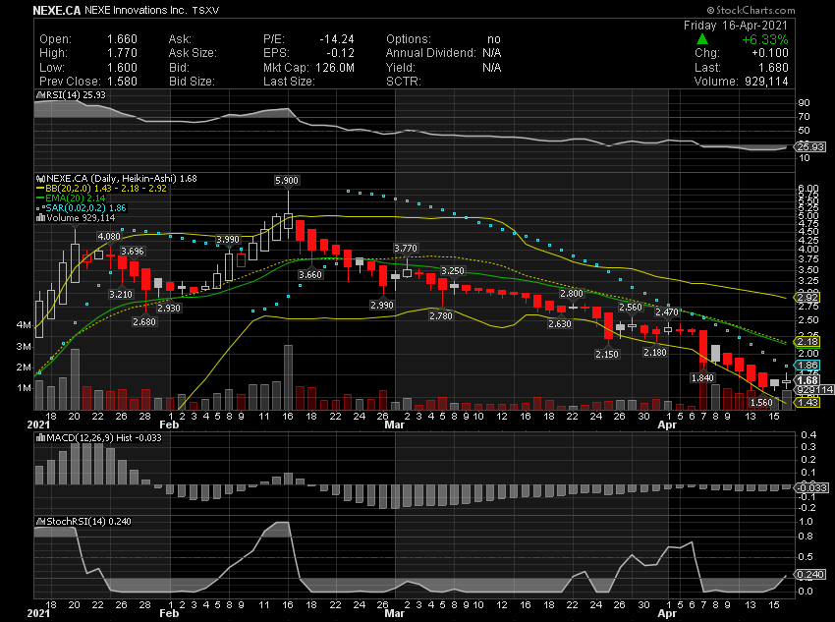The height and width of the screenshot is (622, 835).
Task: Click the EPS value -0.12
Action: pos(340,53)
